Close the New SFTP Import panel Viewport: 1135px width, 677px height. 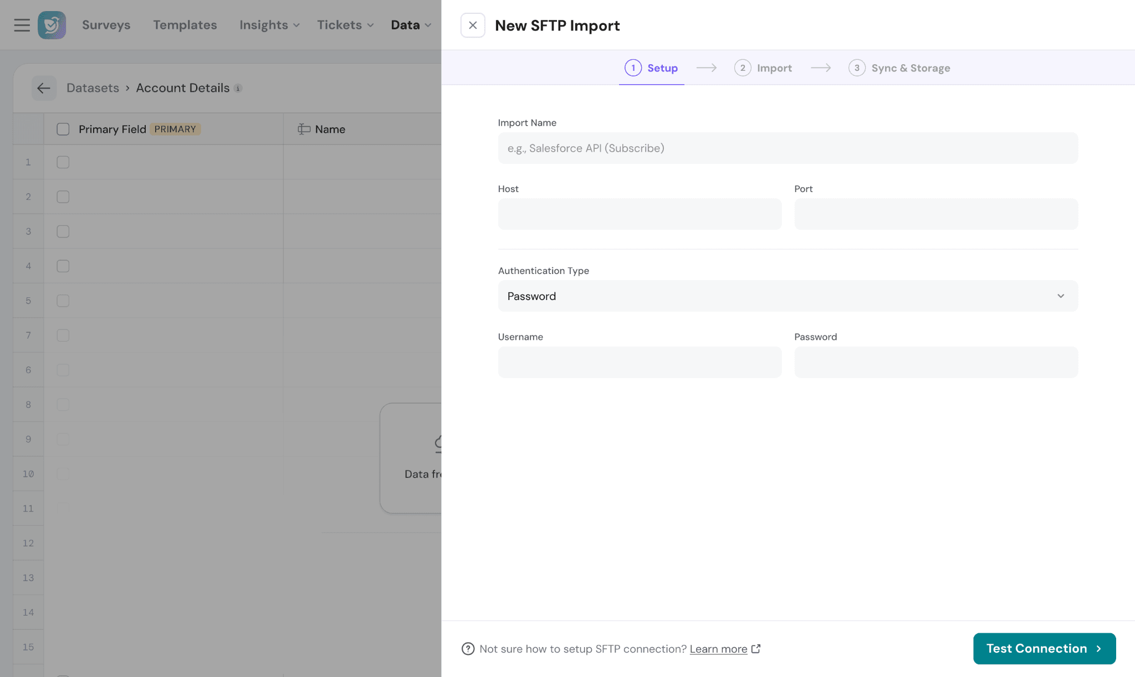click(x=473, y=25)
